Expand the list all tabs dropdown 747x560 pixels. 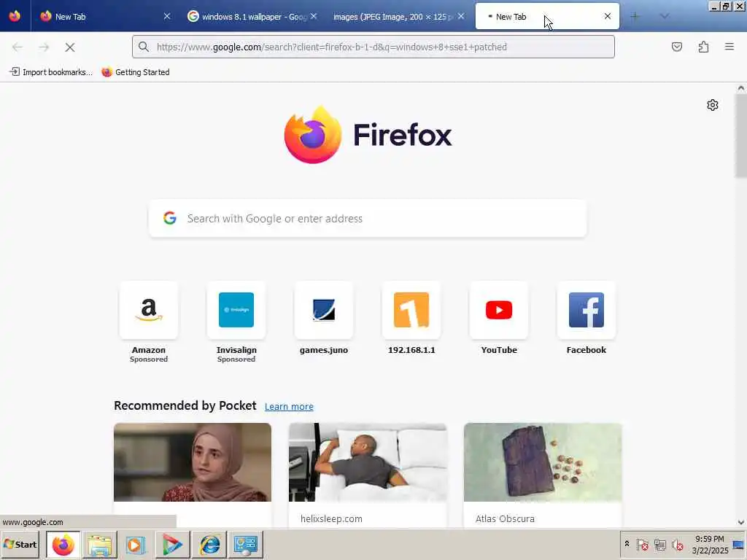point(664,16)
